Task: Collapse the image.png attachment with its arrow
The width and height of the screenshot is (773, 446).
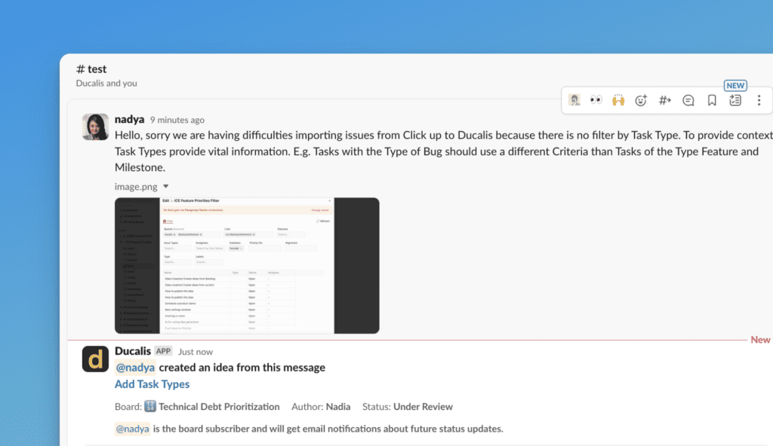Action: pos(166,187)
